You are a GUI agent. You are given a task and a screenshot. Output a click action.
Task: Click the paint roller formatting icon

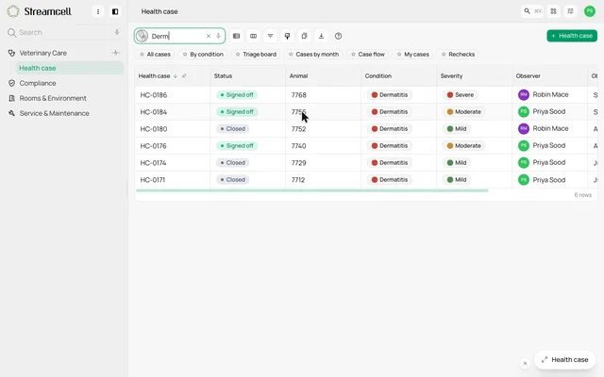point(287,36)
